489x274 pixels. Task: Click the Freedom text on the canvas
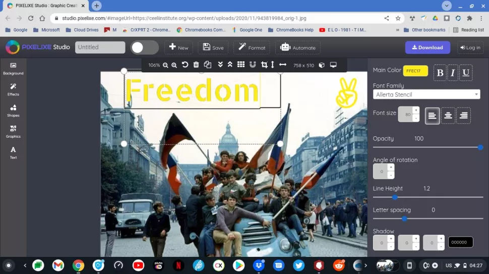pyautogui.click(x=192, y=90)
